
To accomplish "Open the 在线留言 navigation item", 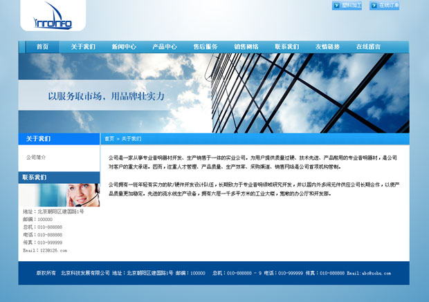I will pyautogui.click(x=368, y=47).
